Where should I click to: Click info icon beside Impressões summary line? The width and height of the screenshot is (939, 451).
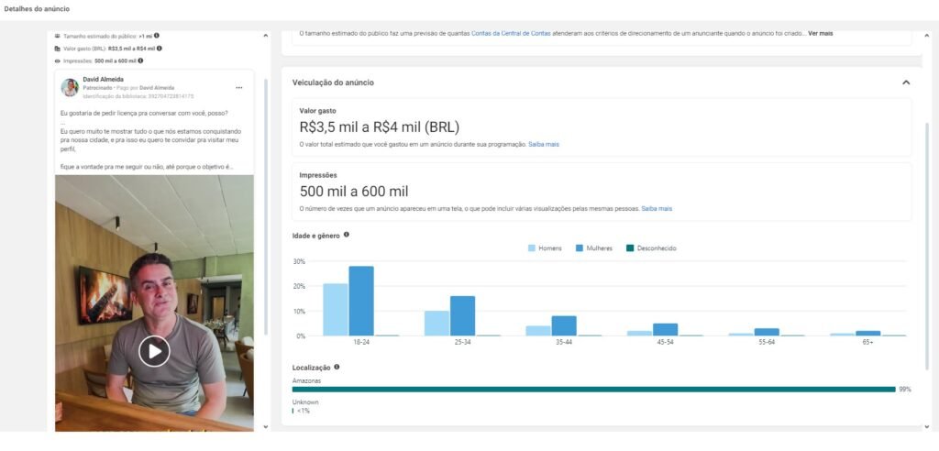[140, 60]
